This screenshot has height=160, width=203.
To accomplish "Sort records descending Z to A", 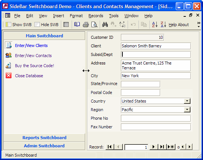I will point(163,25).
